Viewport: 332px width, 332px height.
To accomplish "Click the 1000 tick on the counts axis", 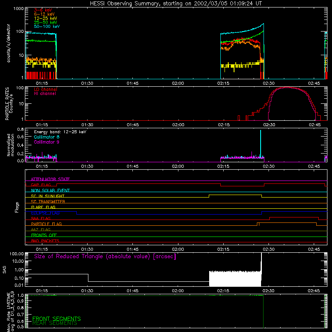I will [x=19, y=9].
